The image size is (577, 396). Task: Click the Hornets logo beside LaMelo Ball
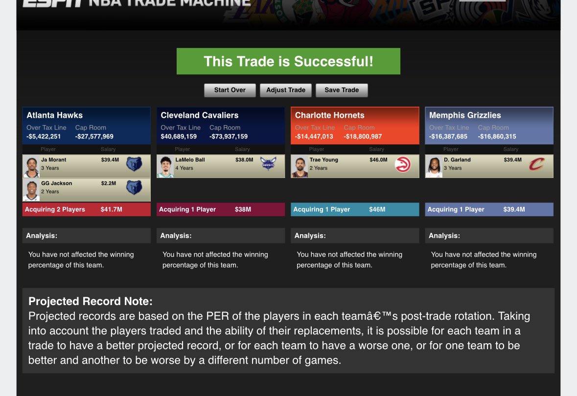(x=268, y=164)
